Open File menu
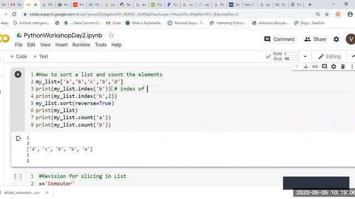 [x=18, y=45]
